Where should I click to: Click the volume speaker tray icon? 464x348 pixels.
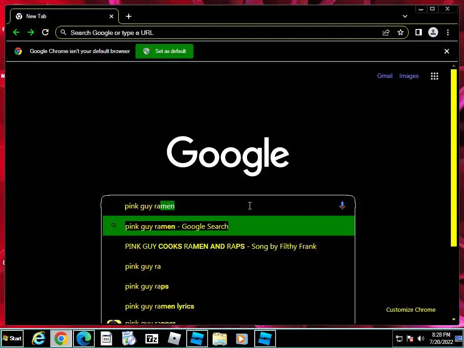(x=420, y=338)
